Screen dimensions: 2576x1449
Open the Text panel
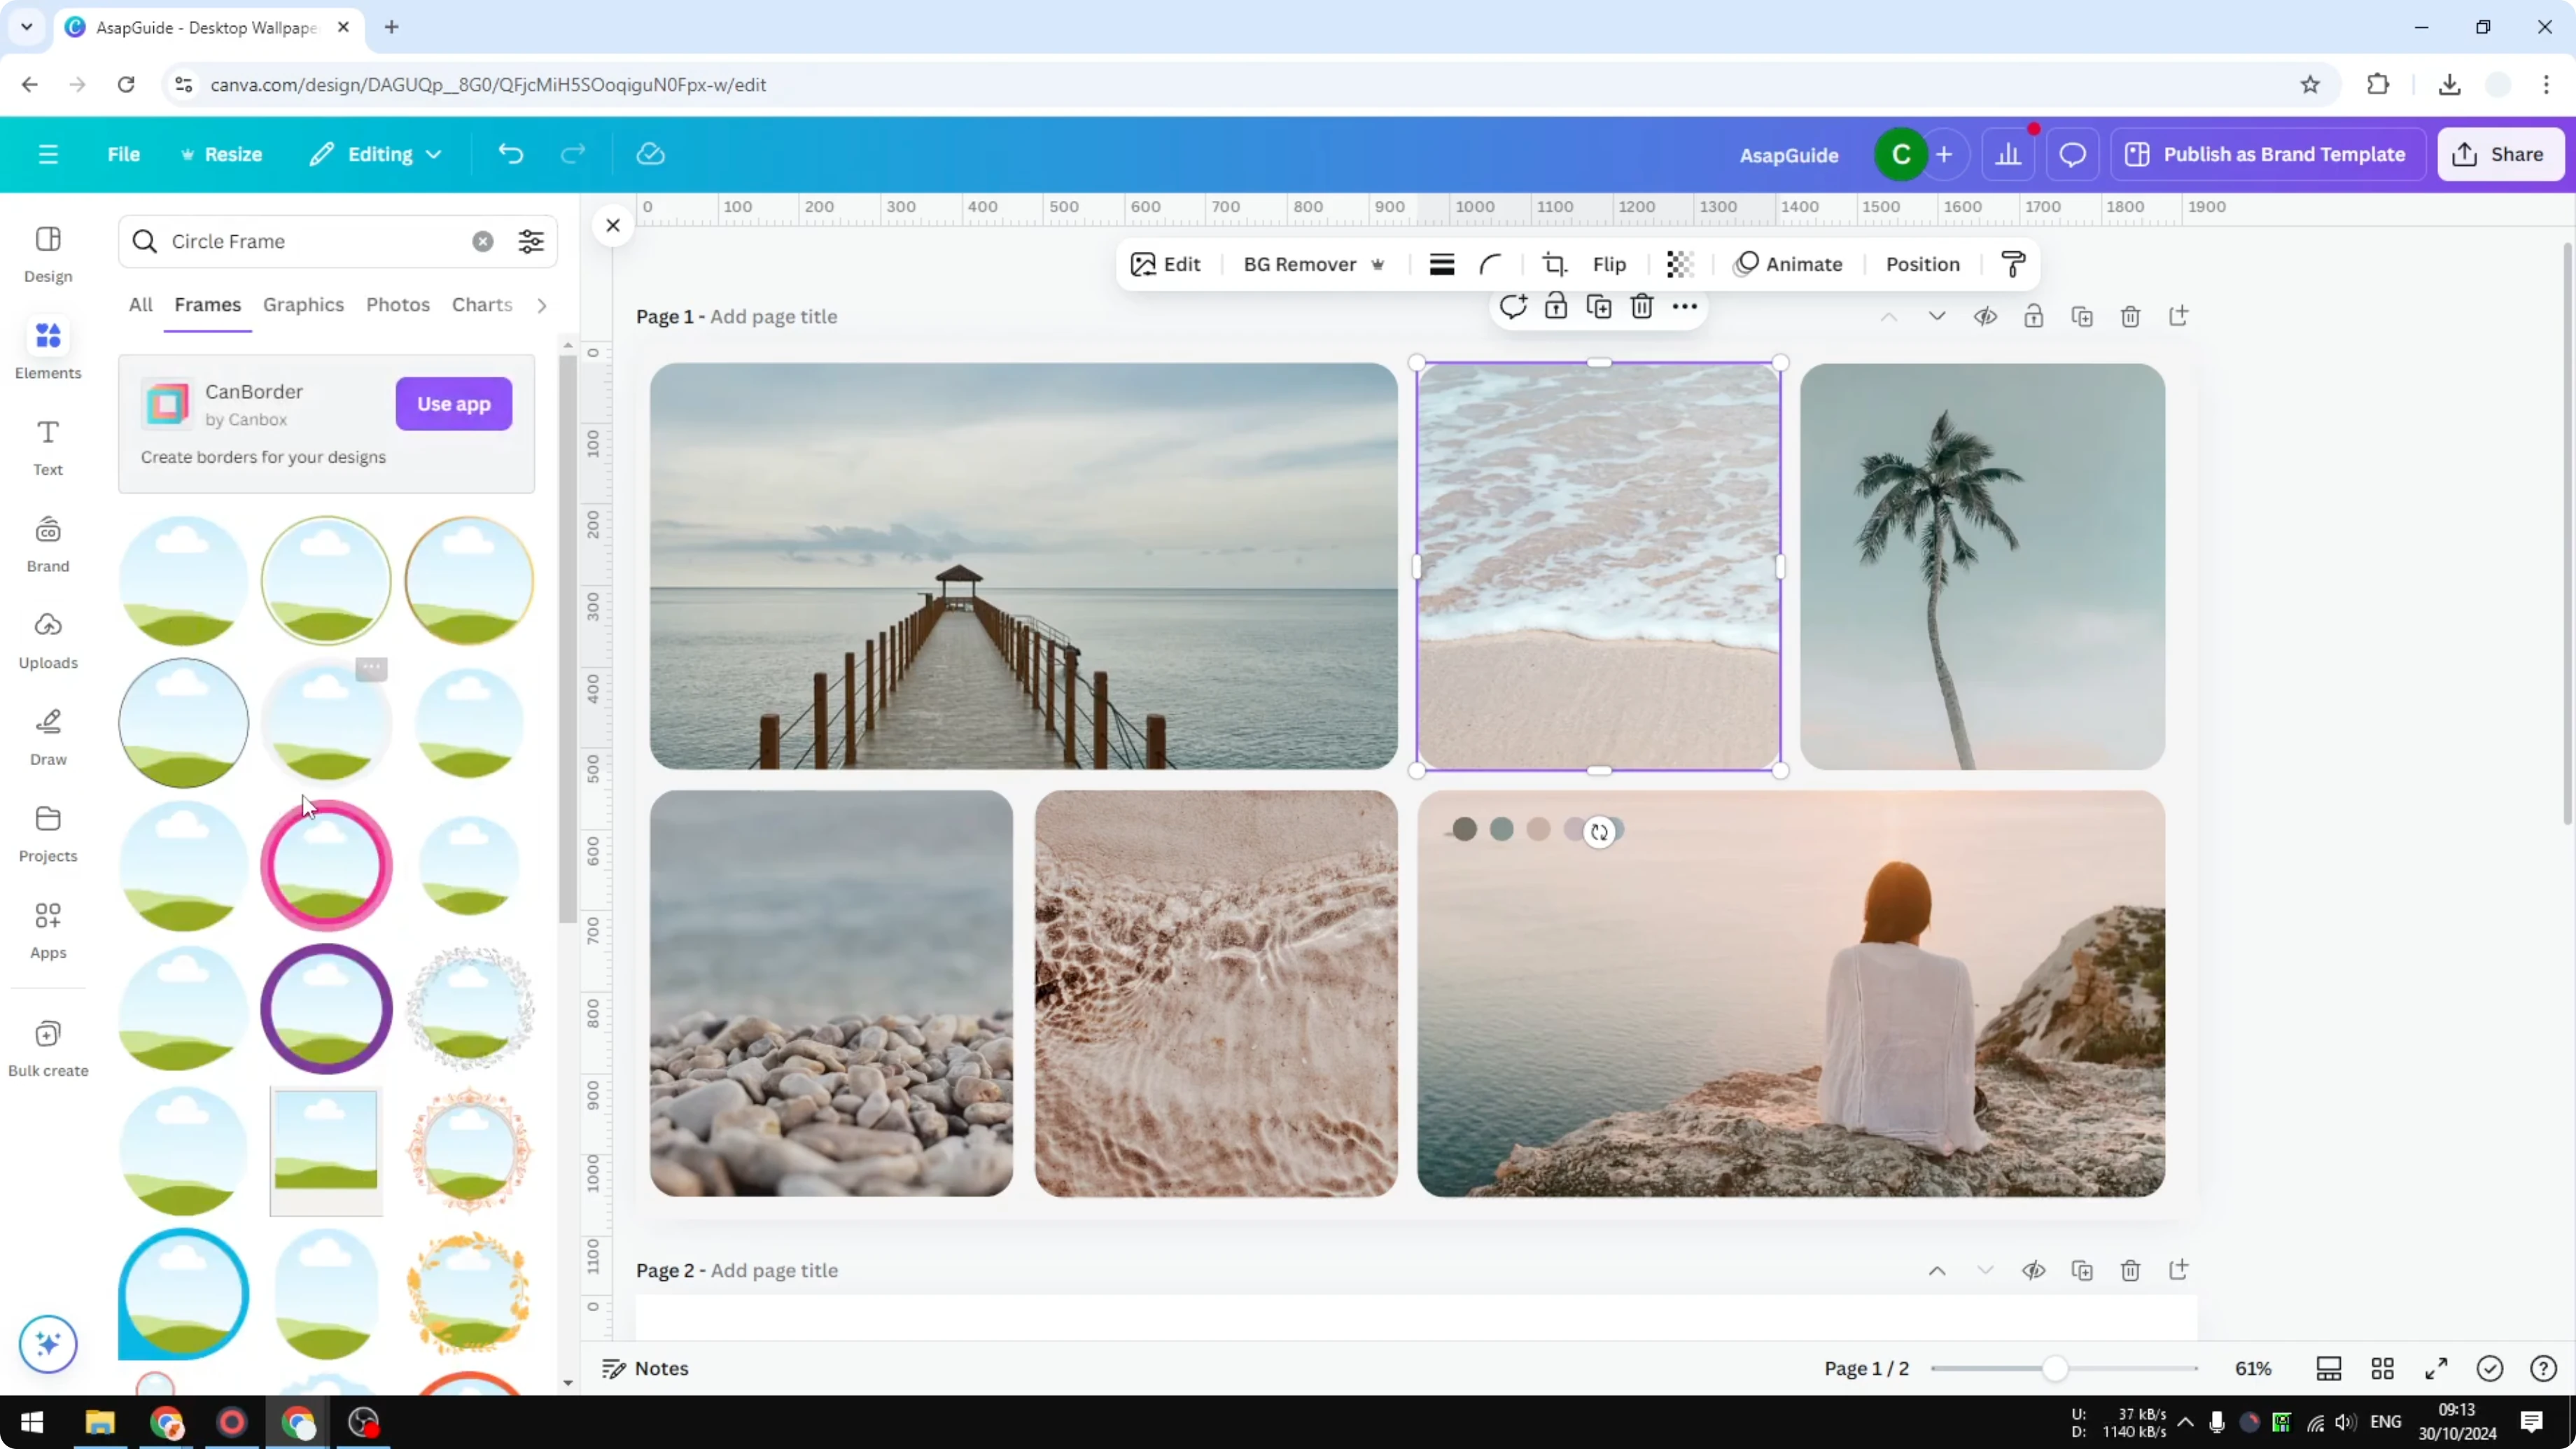point(47,446)
